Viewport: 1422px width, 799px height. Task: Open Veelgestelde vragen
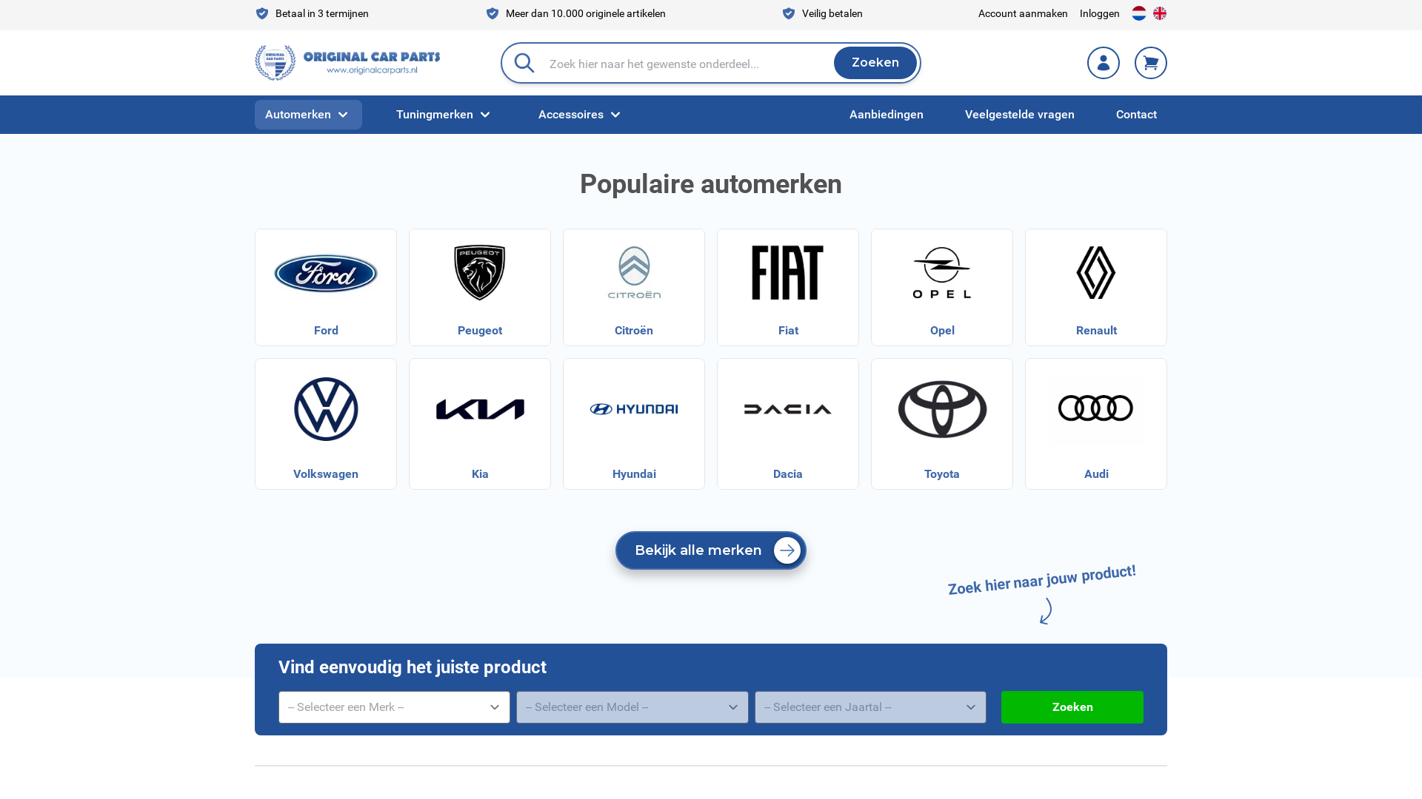pos(1020,115)
